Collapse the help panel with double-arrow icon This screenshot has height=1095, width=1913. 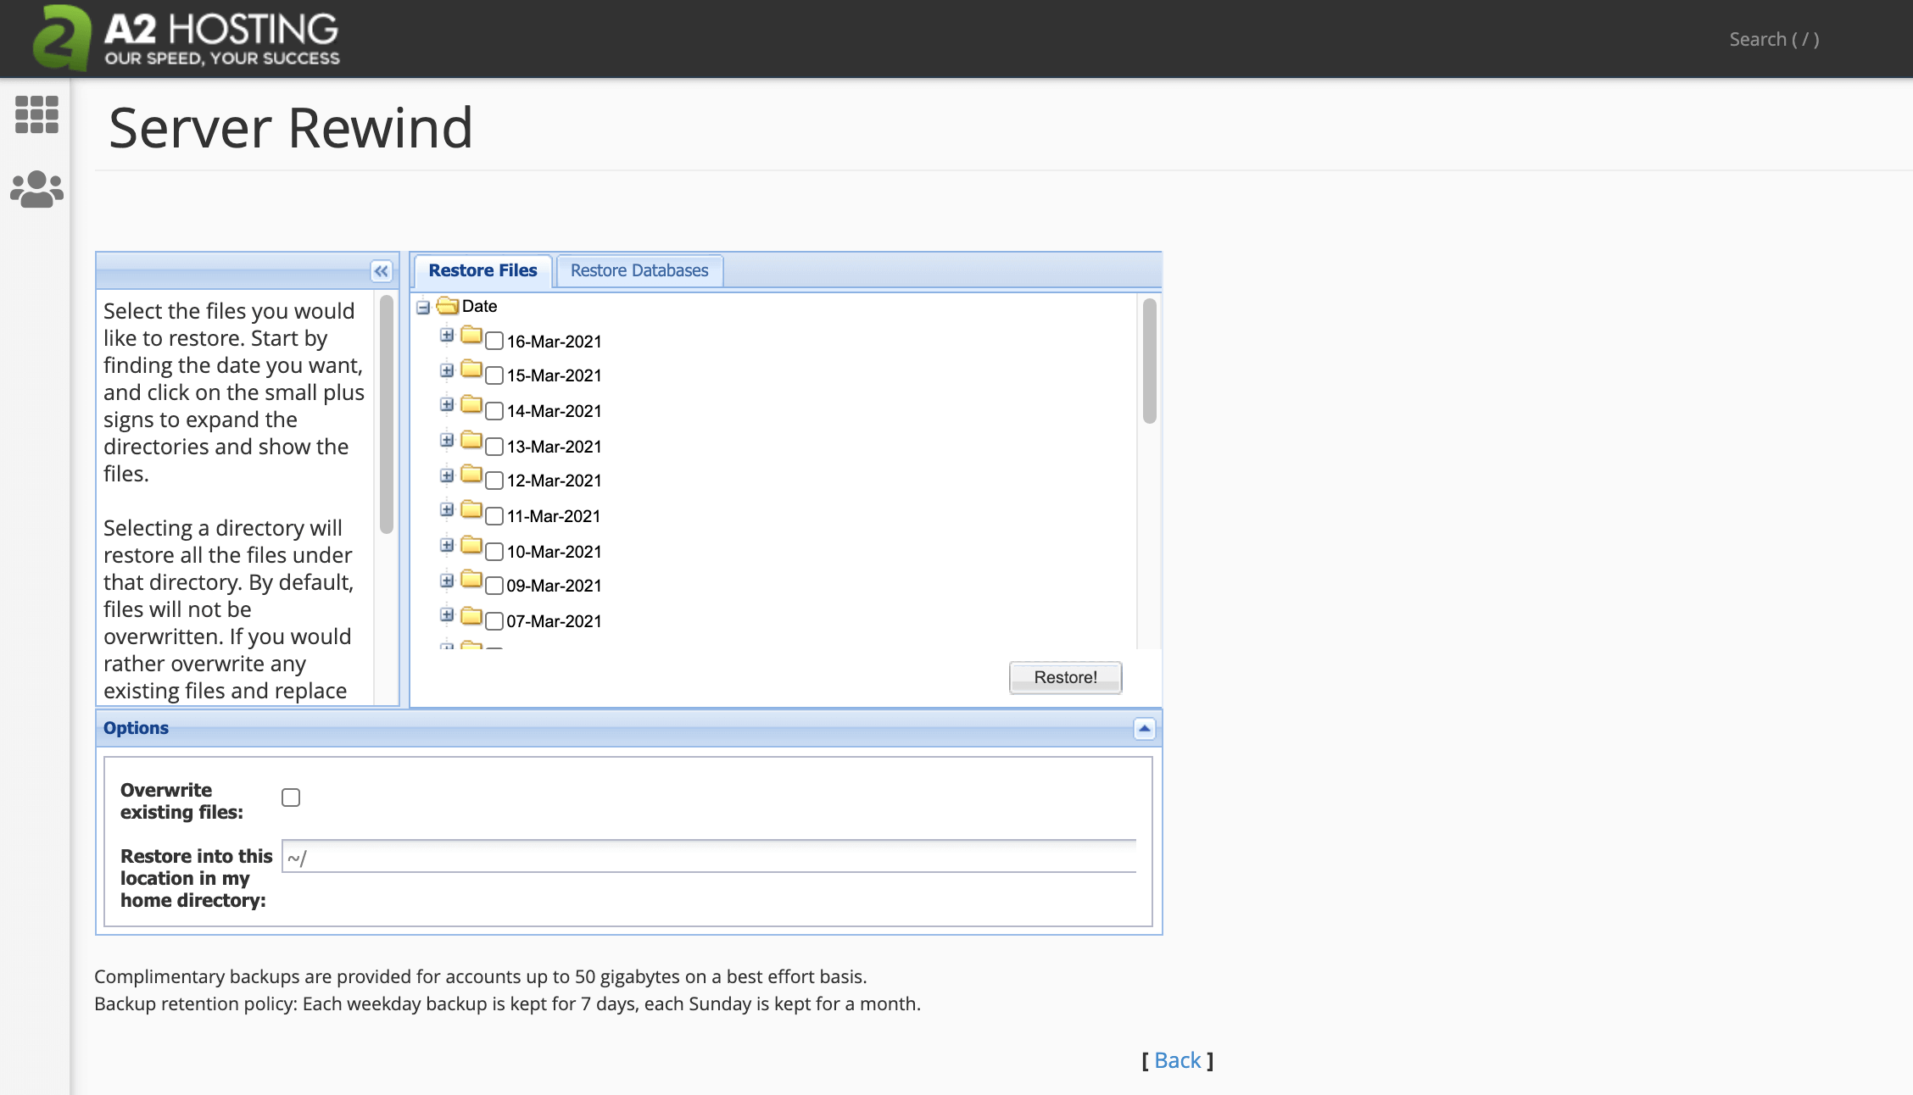point(382,271)
